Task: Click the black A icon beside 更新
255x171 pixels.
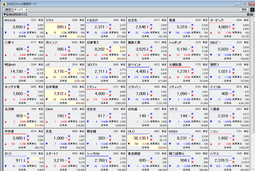Action: click(x=252, y=9)
